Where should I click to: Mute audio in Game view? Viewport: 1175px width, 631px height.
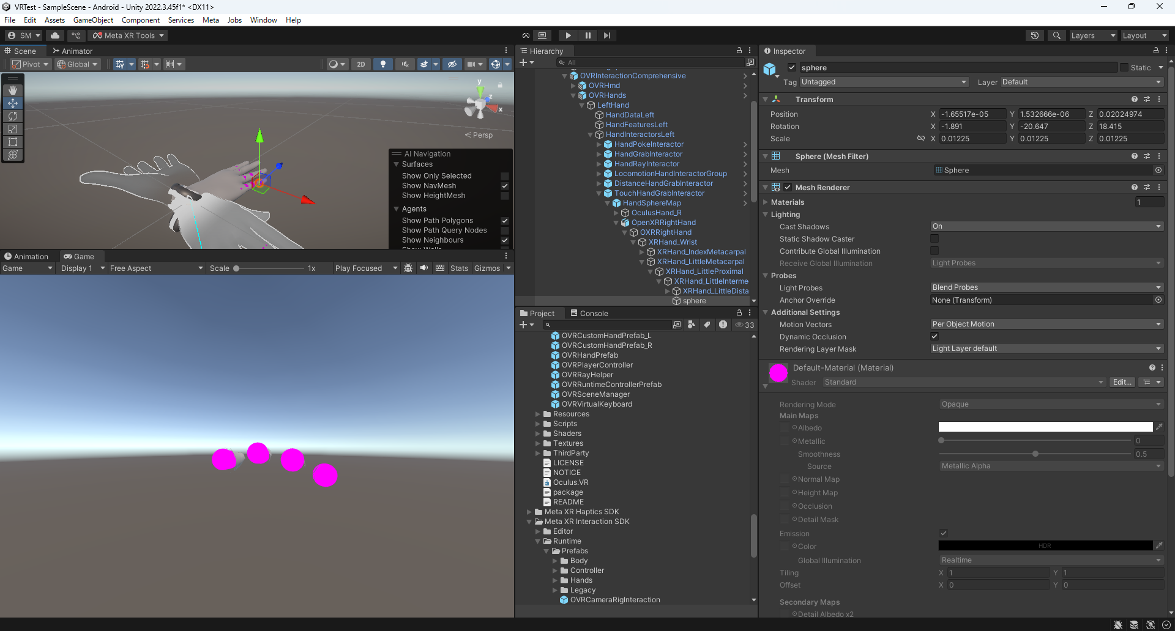[x=424, y=268]
